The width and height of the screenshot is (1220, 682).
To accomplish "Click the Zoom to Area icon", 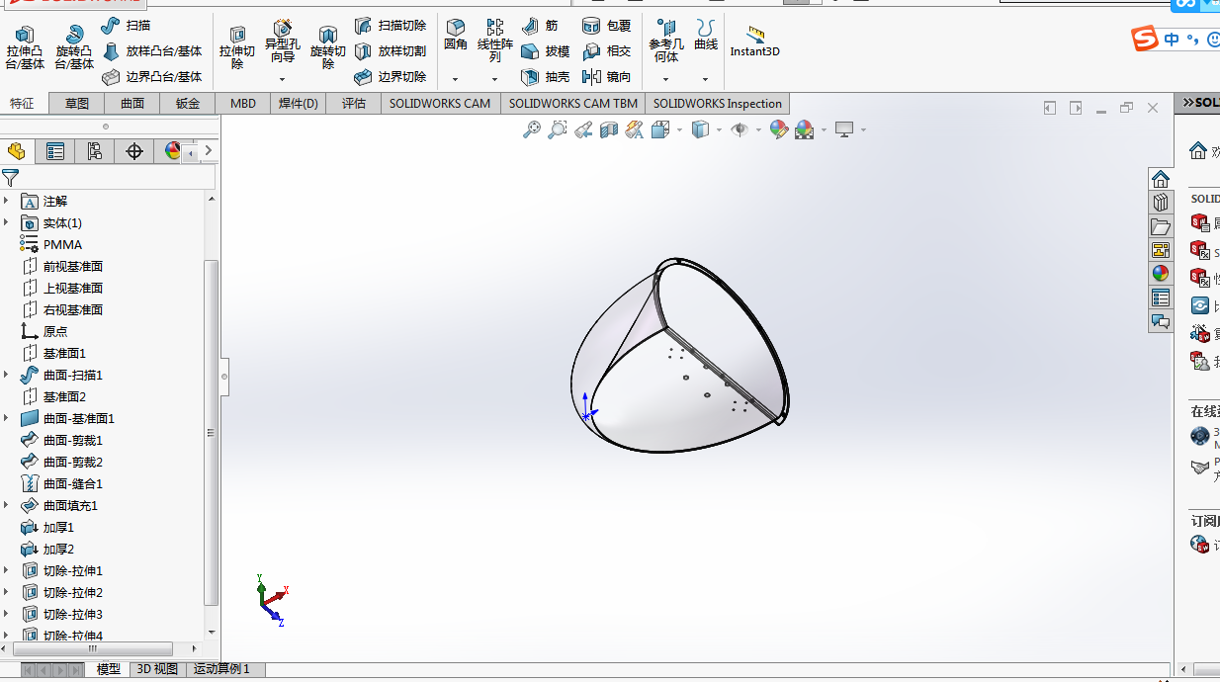I will coord(558,129).
